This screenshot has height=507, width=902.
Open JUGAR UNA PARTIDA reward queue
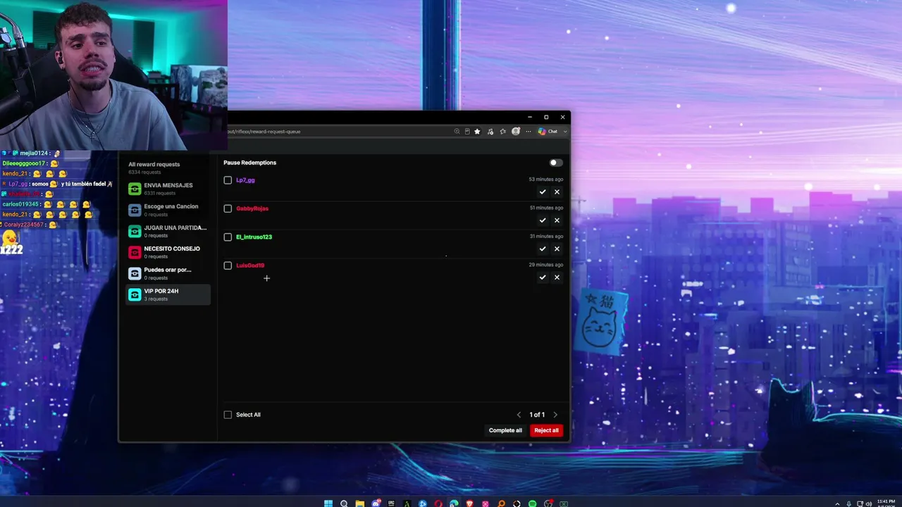coord(168,231)
